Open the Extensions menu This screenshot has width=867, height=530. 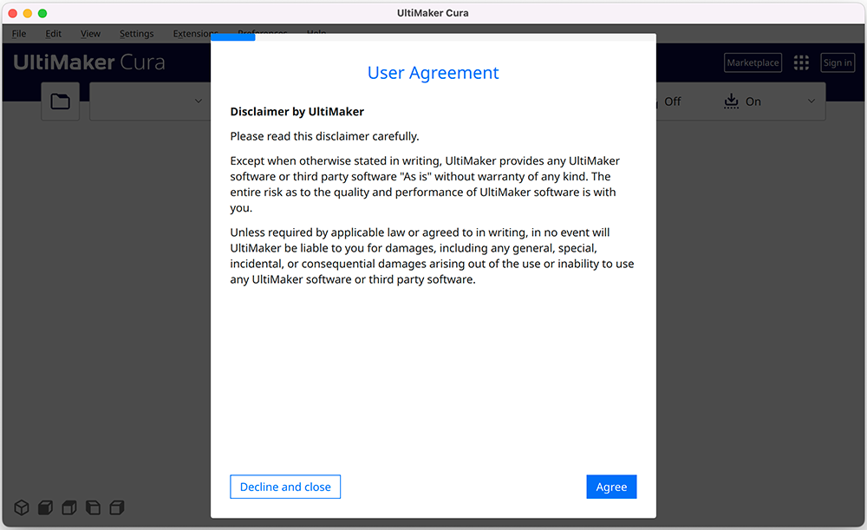[192, 34]
